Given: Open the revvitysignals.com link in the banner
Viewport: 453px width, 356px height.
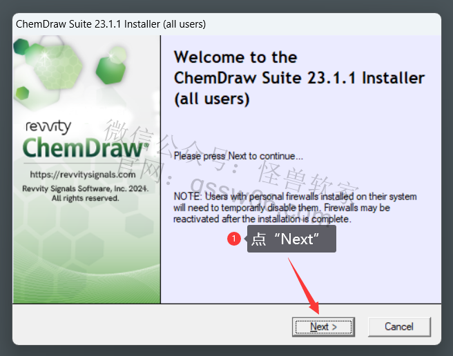Looking at the screenshot, I should point(83,175).
